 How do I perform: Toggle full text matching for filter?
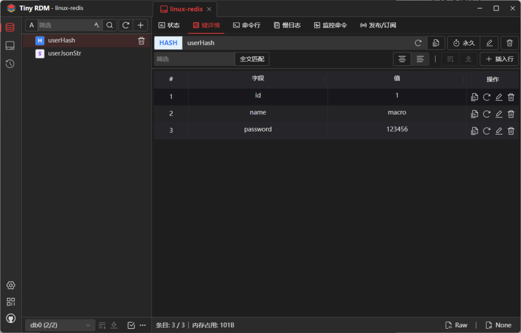click(x=252, y=59)
